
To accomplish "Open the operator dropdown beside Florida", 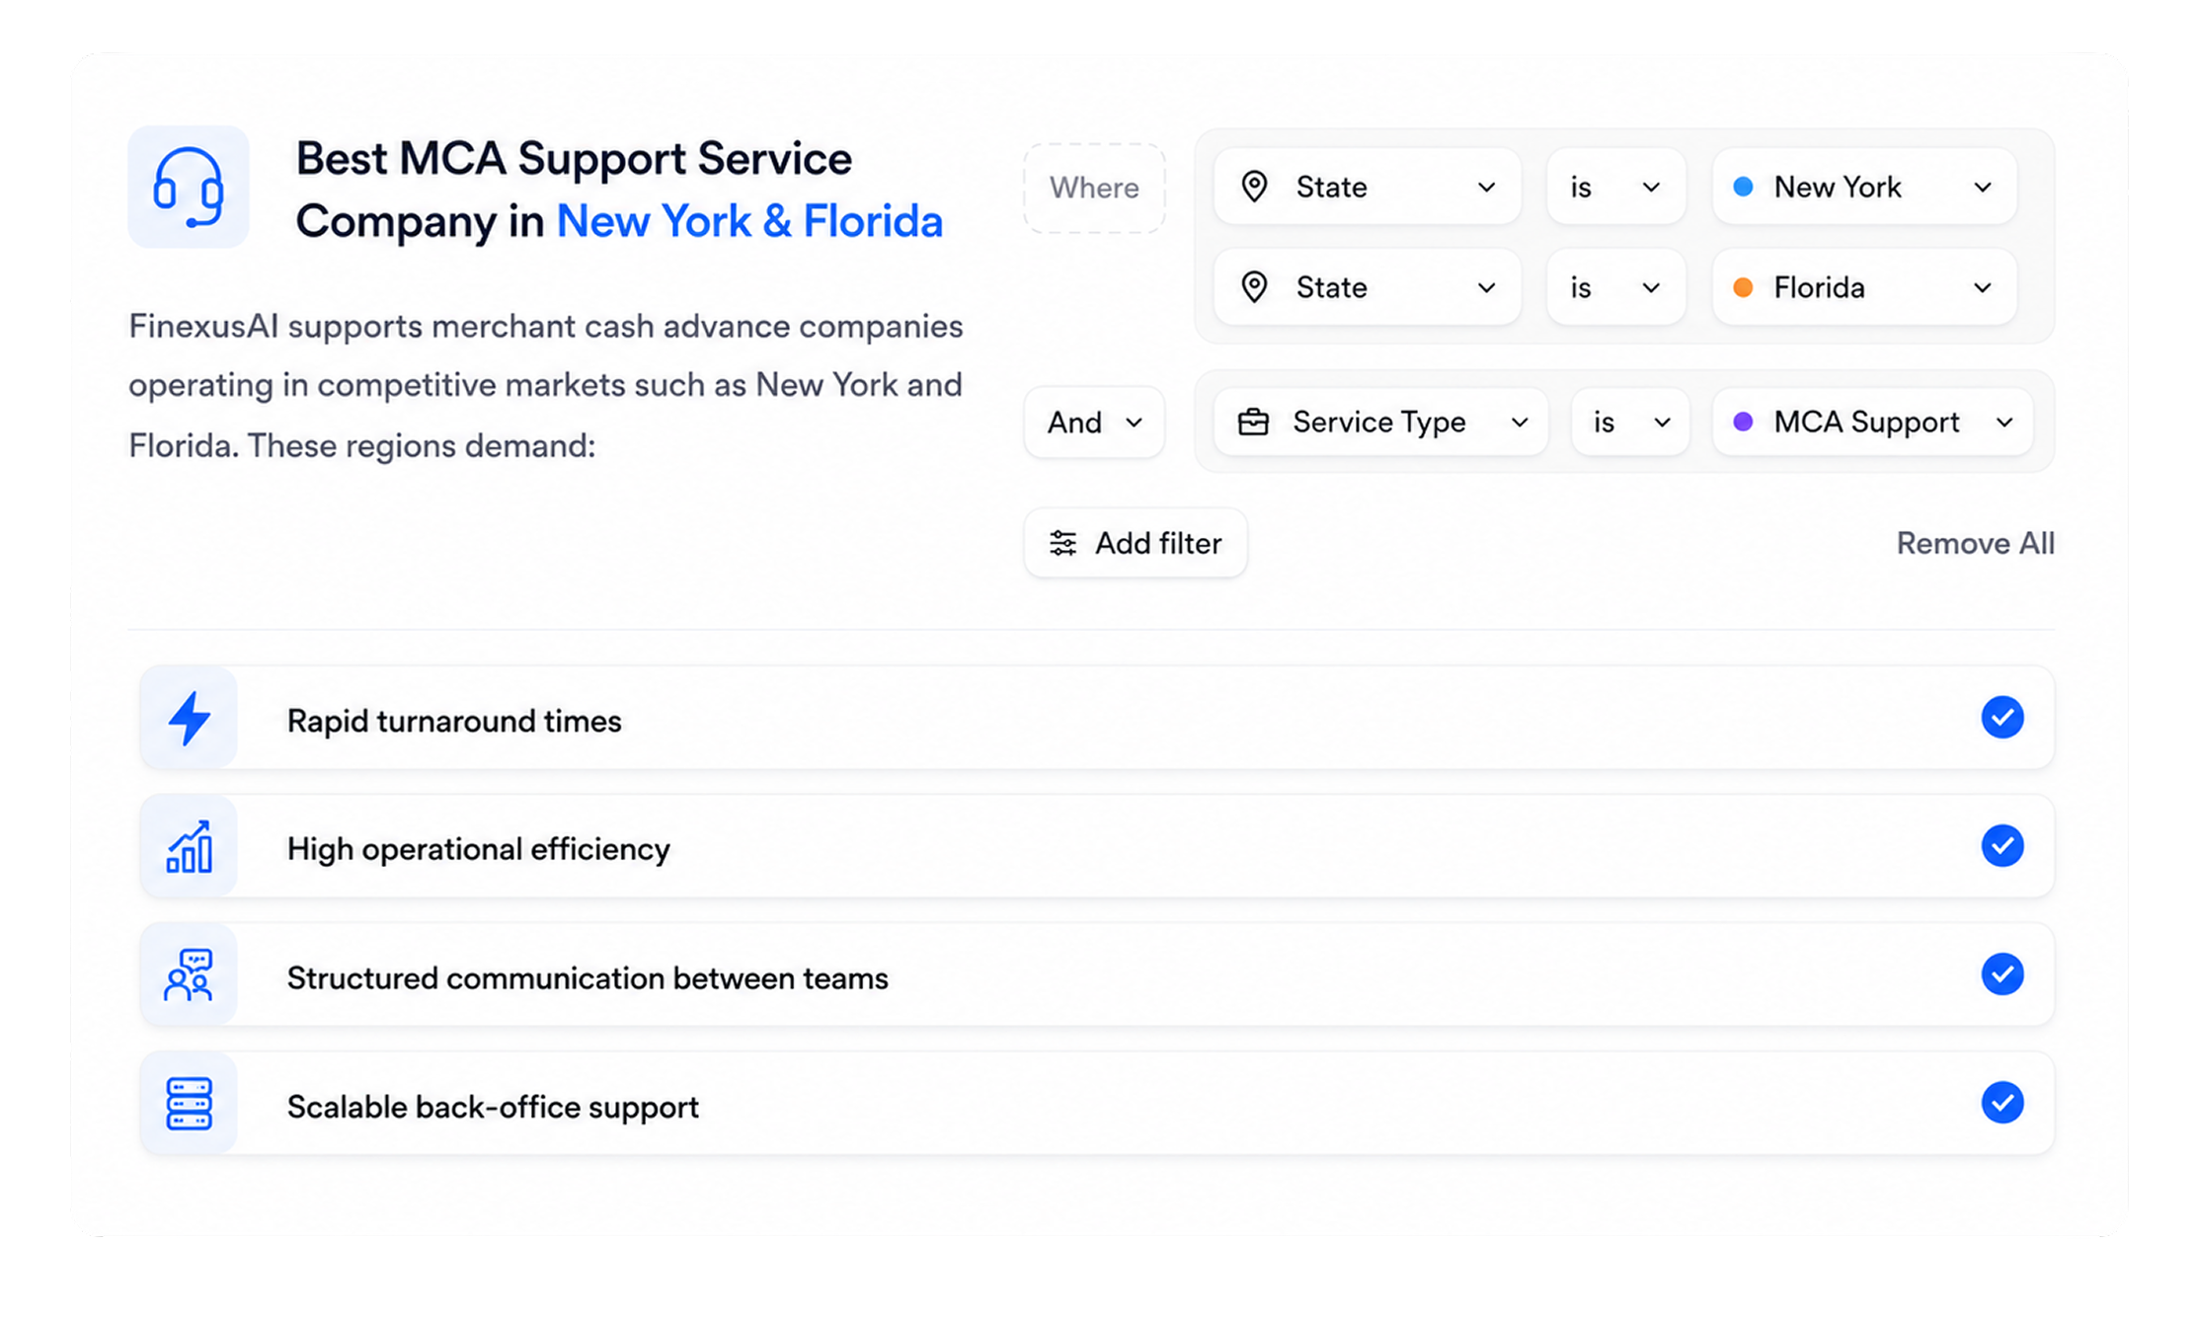I will (x=1615, y=287).
